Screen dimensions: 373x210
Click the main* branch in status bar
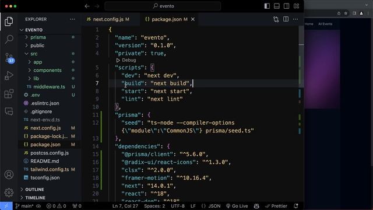tap(24, 206)
